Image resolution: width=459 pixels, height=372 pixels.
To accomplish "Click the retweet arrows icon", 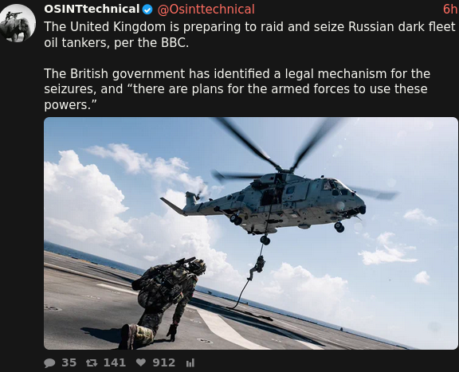I will tap(92, 363).
